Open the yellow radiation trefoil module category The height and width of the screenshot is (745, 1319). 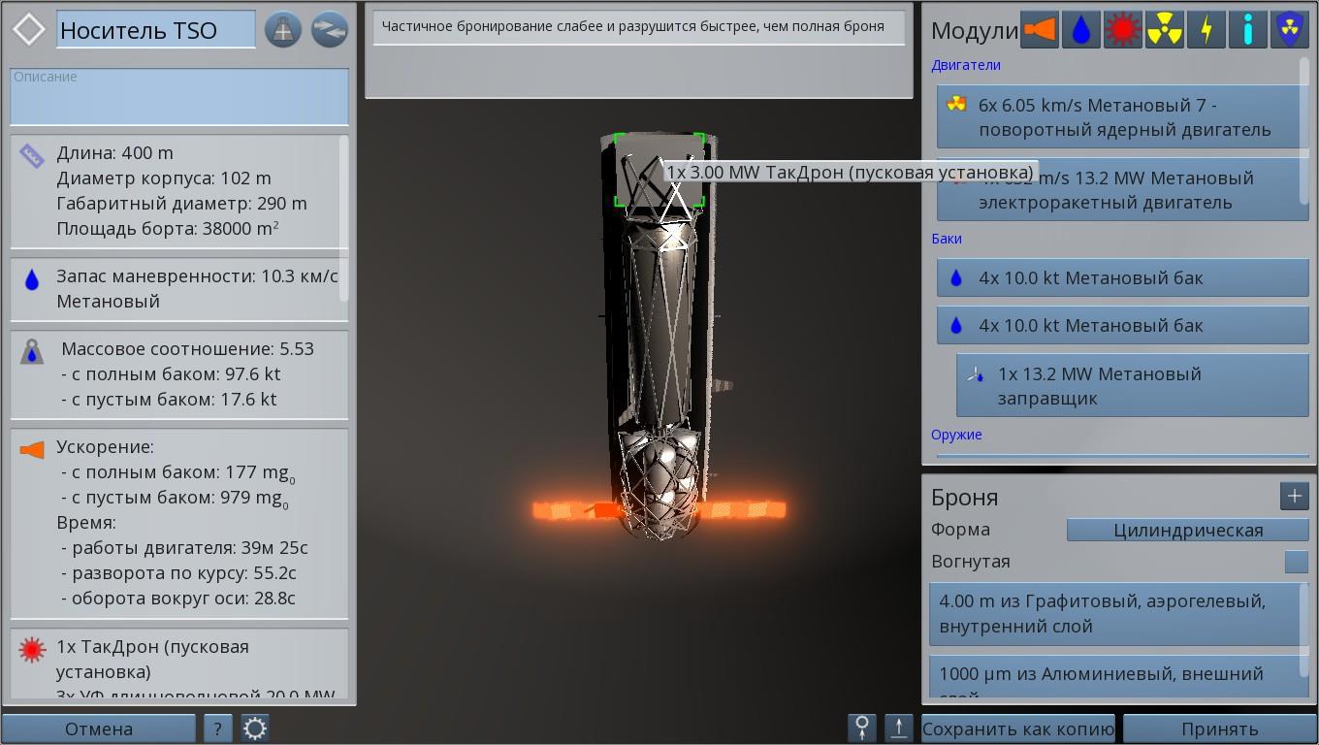1164,30
